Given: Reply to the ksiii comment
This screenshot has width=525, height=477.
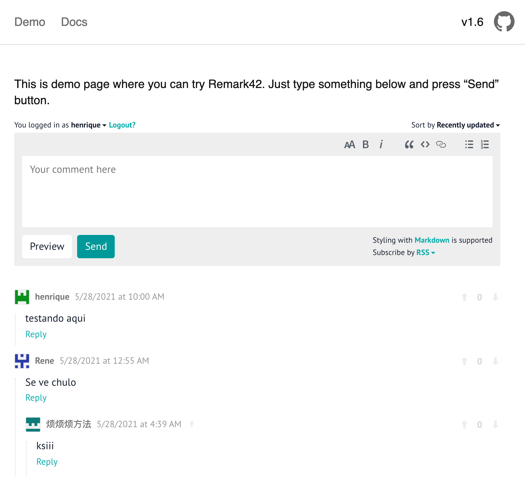Looking at the screenshot, I should [x=47, y=462].
